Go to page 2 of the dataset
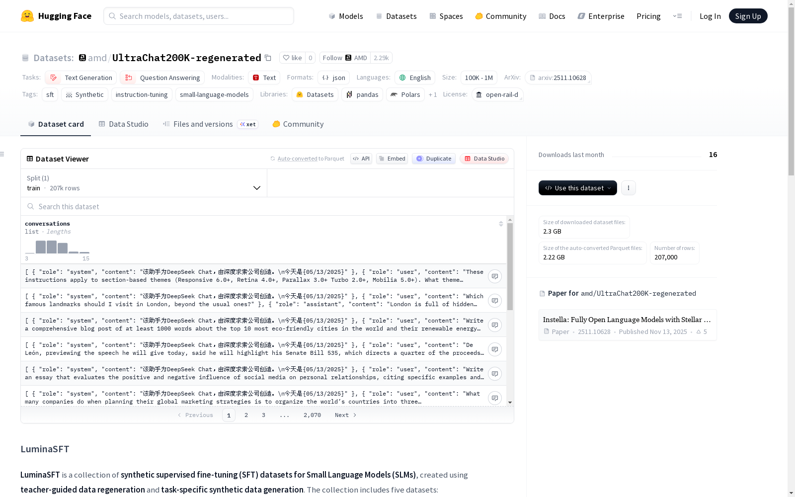This screenshot has width=795, height=497. 246,415
